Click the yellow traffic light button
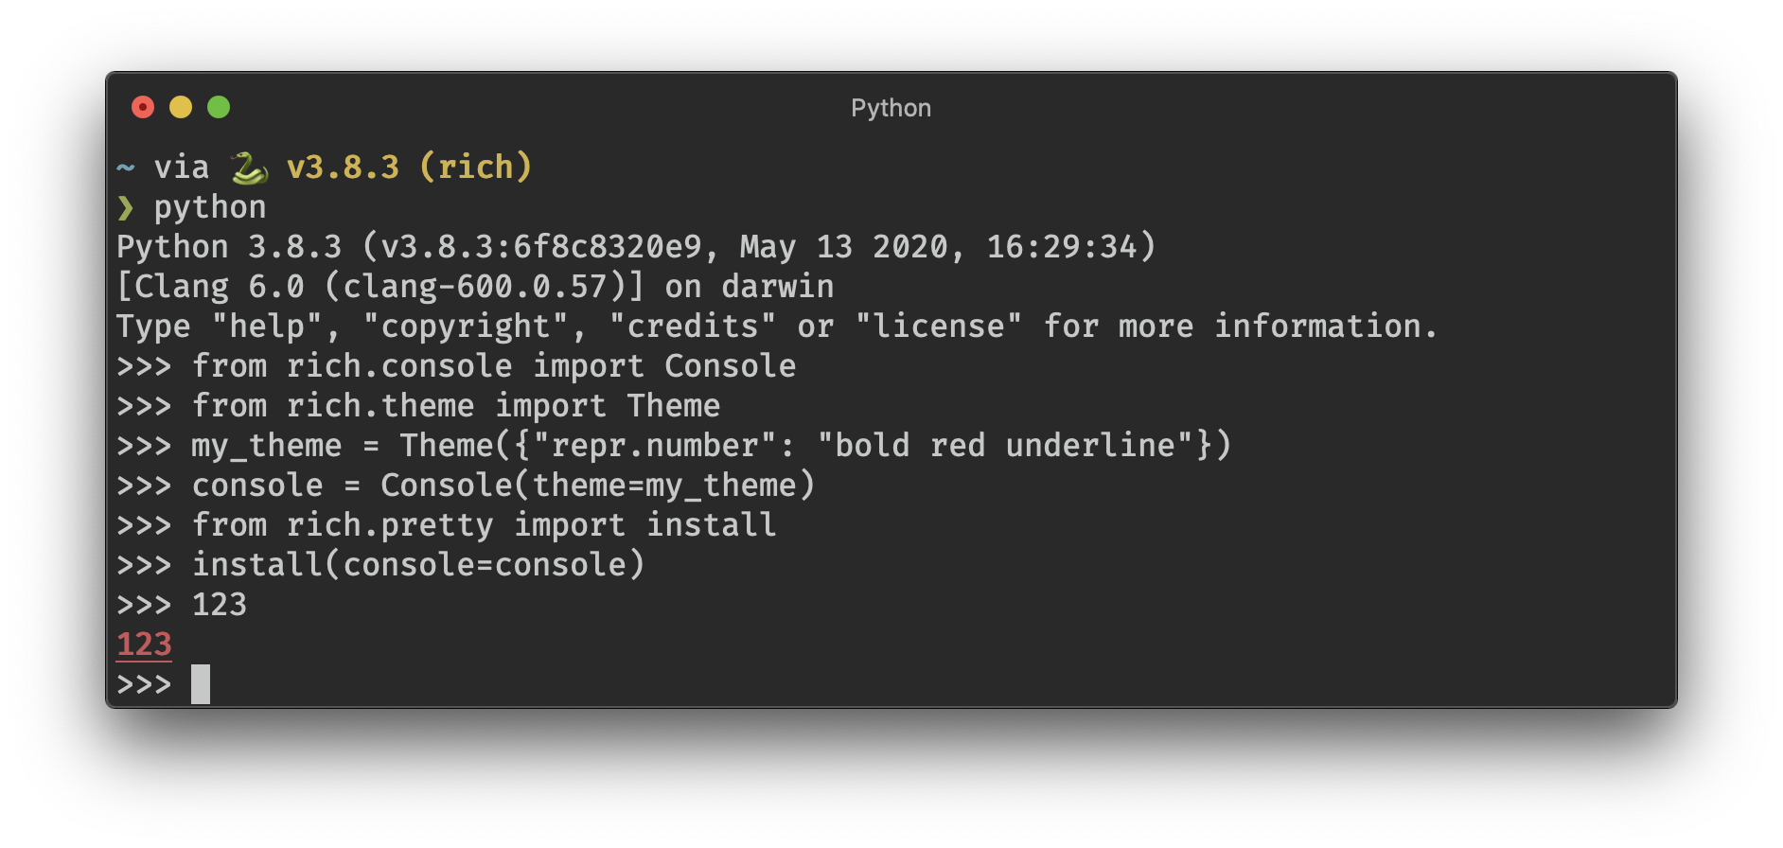1783x848 pixels. (x=181, y=107)
